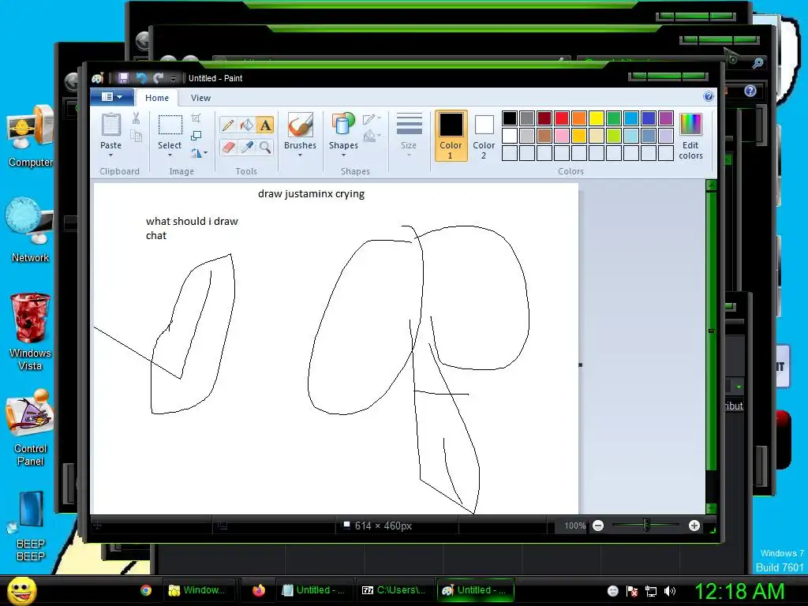Select the Text tool (letter A)
The width and height of the screenshot is (808, 606).
click(265, 125)
